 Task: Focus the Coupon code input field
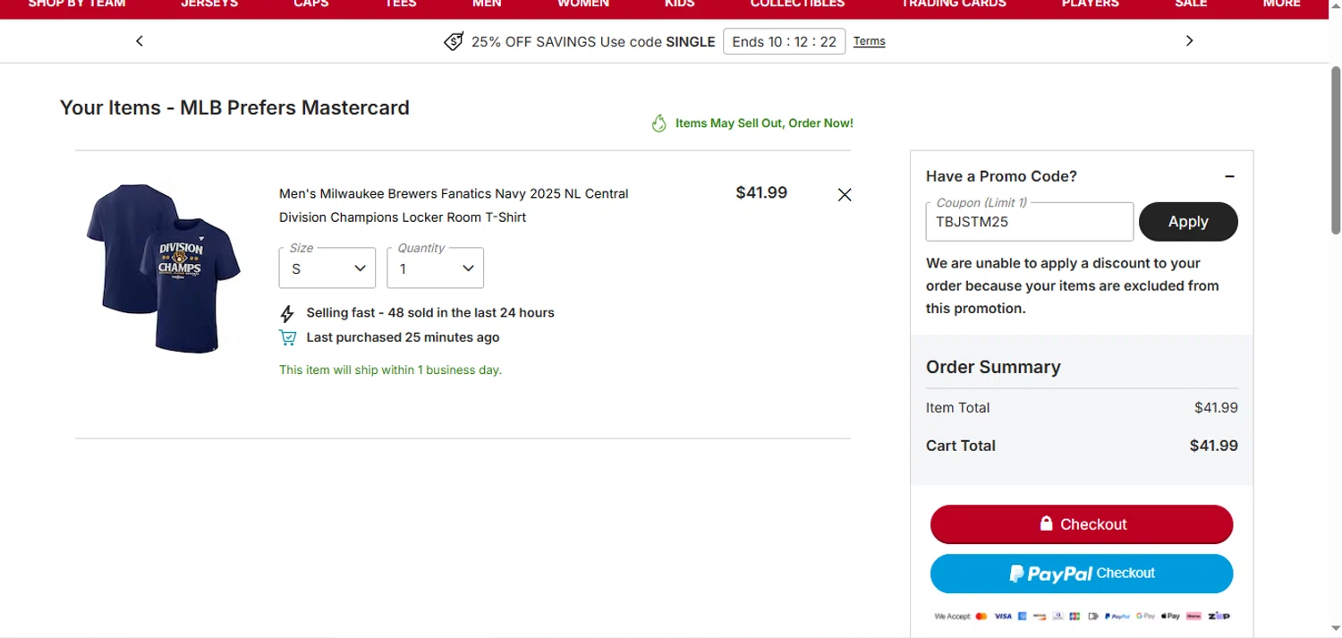click(1030, 222)
